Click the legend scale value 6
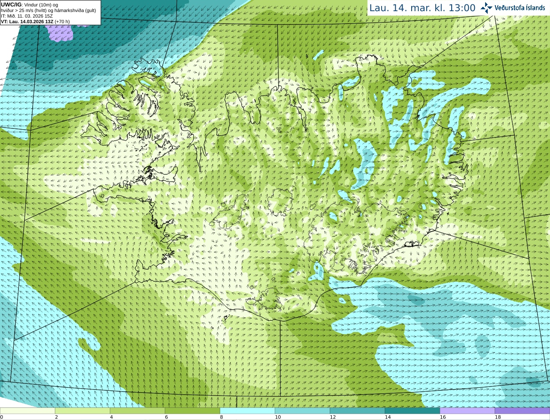 pyautogui.click(x=166, y=417)
